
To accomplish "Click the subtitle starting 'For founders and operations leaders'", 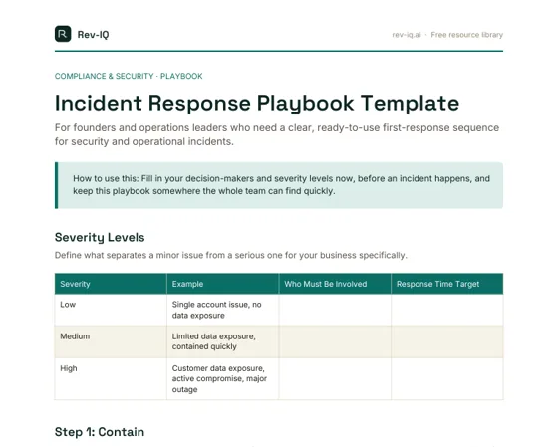I will (x=277, y=134).
